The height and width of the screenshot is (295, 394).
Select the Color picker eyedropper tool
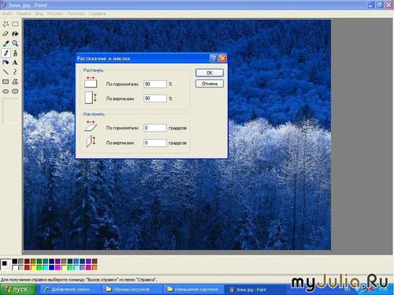point(6,43)
